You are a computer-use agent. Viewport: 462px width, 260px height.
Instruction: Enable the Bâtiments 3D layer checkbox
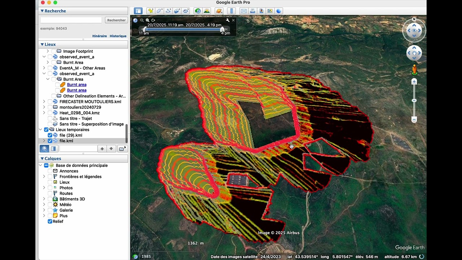50,199
